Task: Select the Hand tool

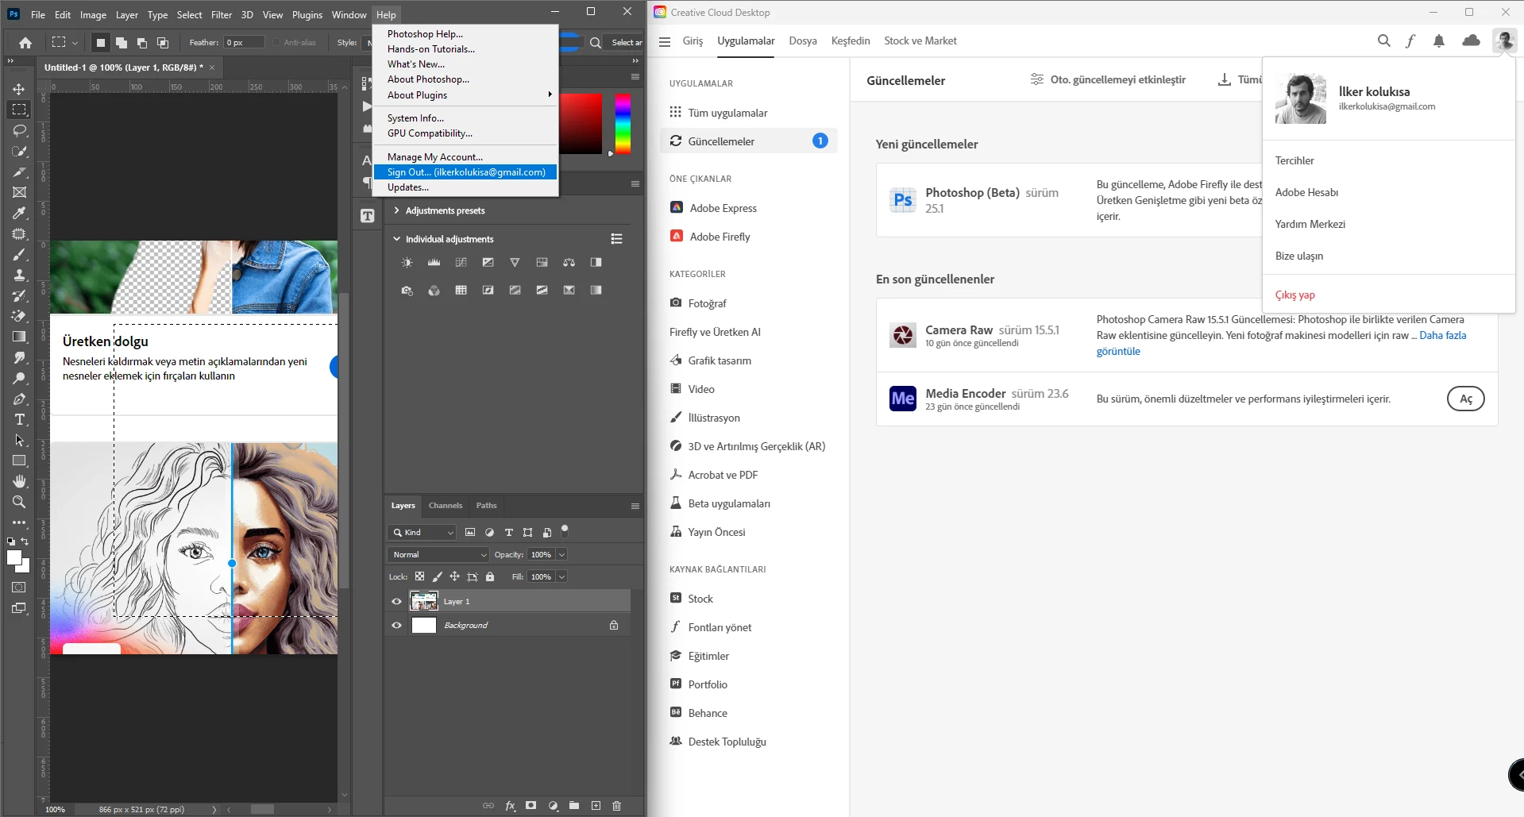Action: click(x=19, y=481)
